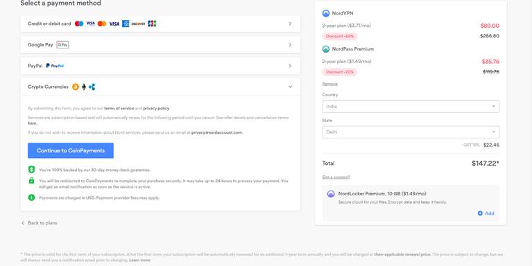The width and height of the screenshot is (532, 266).
Task: Click the PayPal logo icon
Action: (55, 66)
